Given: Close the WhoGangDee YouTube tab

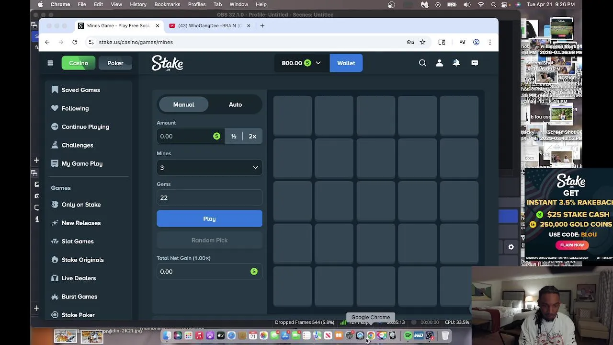Looking at the screenshot, I should [249, 25].
